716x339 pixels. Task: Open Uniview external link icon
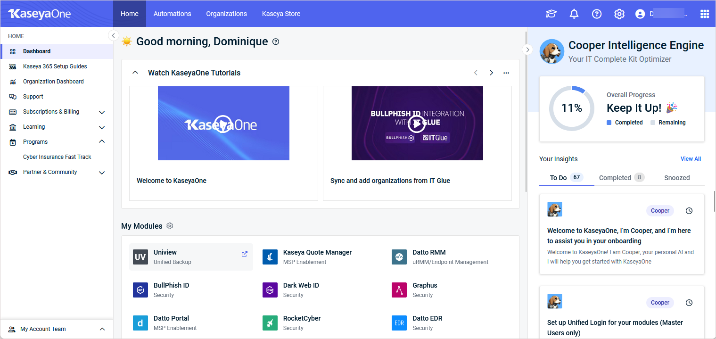(244, 254)
